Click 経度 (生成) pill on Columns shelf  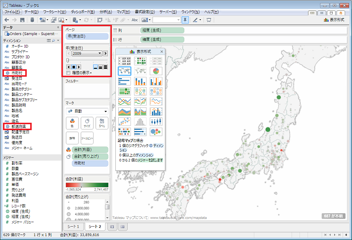pos(162,30)
